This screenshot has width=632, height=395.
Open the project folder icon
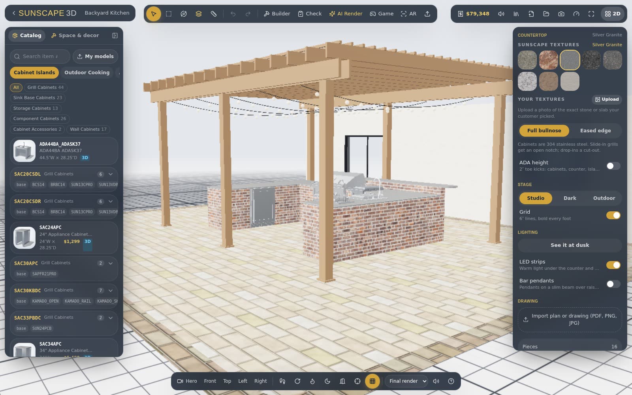tap(546, 14)
